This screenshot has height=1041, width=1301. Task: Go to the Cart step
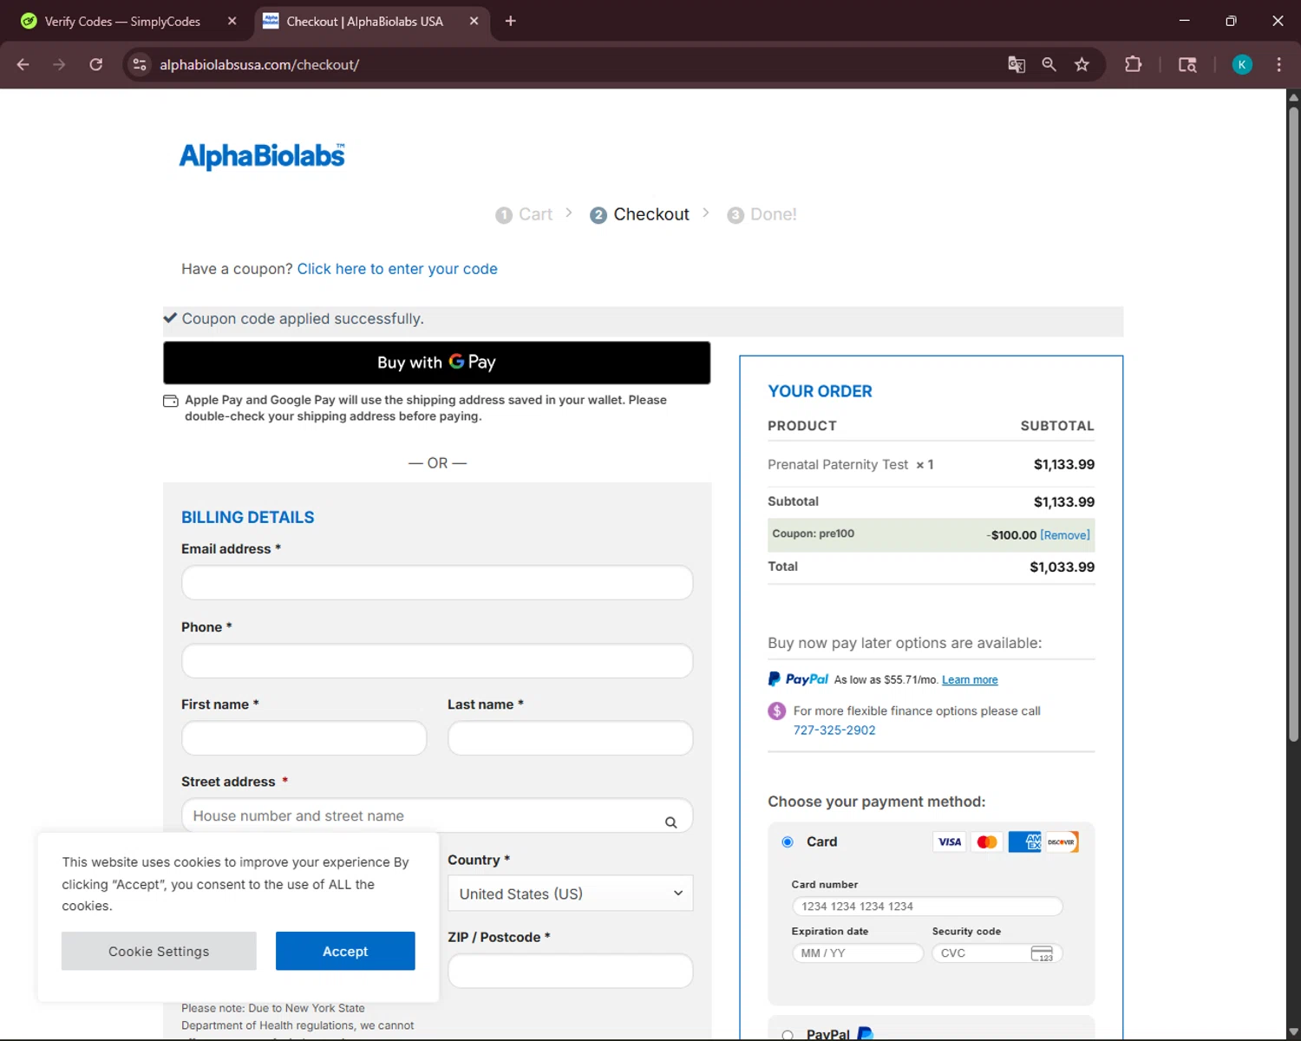pos(524,214)
